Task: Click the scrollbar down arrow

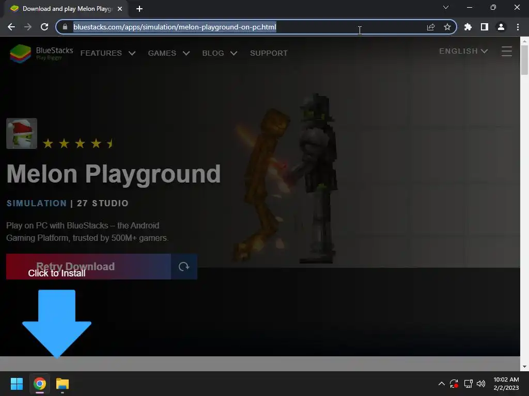Action: 524,367
